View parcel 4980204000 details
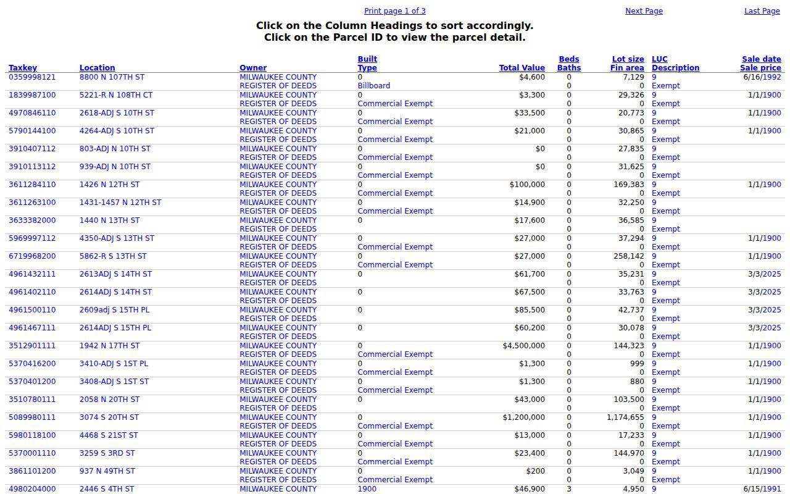This screenshot has height=494, width=790. tap(32, 489)
